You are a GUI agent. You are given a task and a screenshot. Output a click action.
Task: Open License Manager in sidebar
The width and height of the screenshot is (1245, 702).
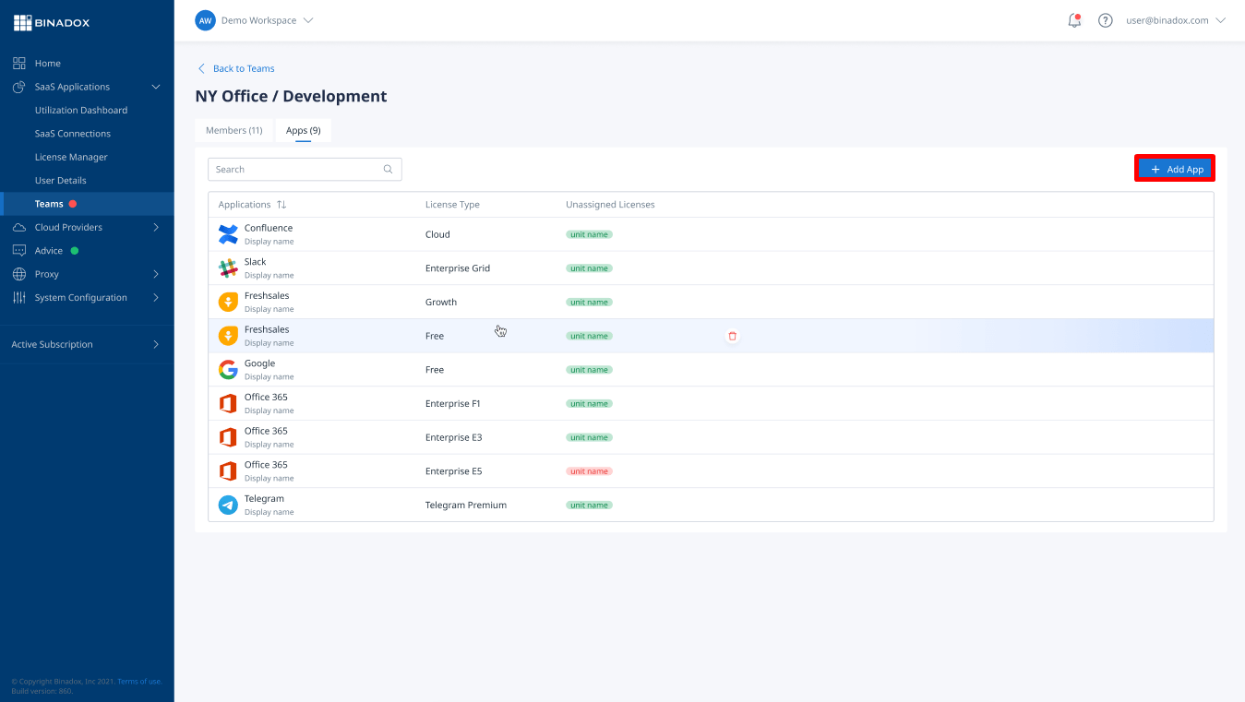pos(71,157)
